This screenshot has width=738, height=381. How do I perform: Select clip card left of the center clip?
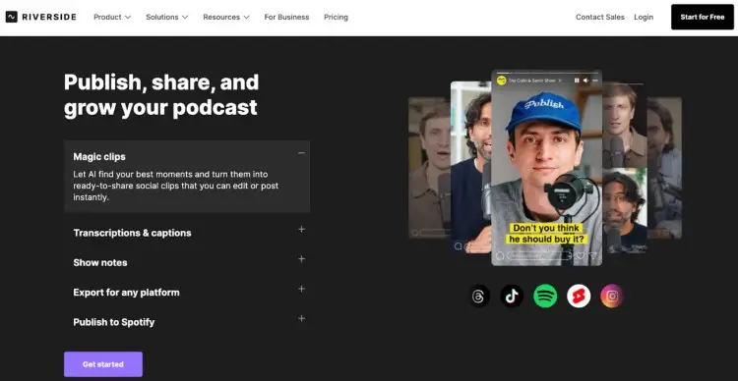pyautogui.click(x=470, y=168)
